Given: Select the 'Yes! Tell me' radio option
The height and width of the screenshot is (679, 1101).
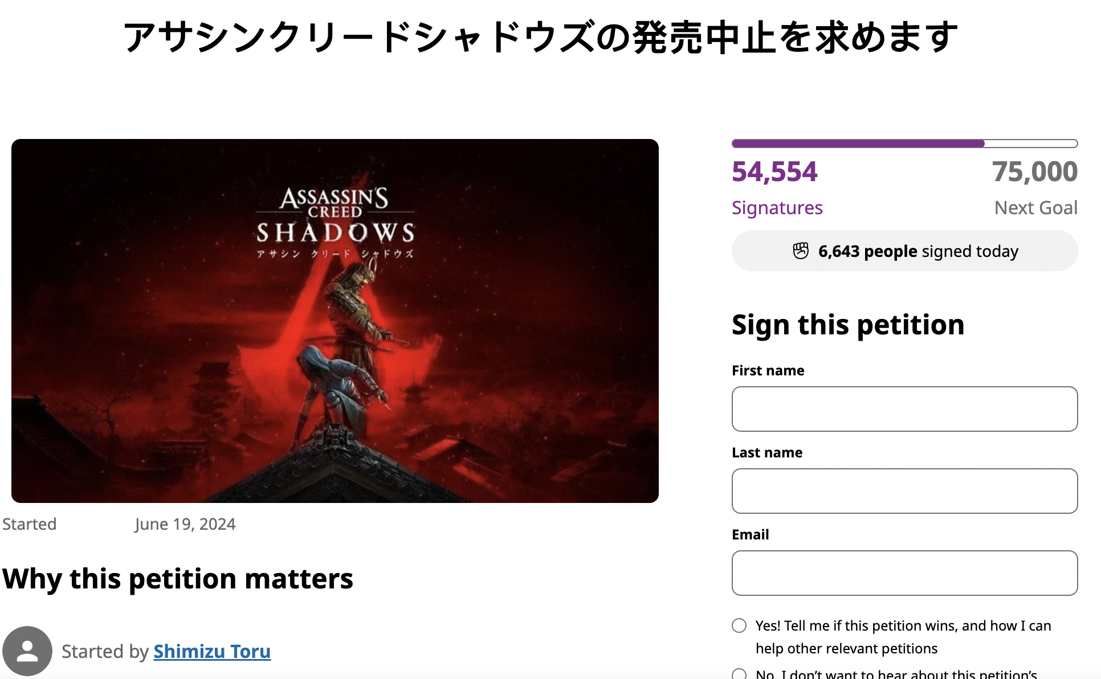Looking at the screenshot, I should tap(739, 625).
